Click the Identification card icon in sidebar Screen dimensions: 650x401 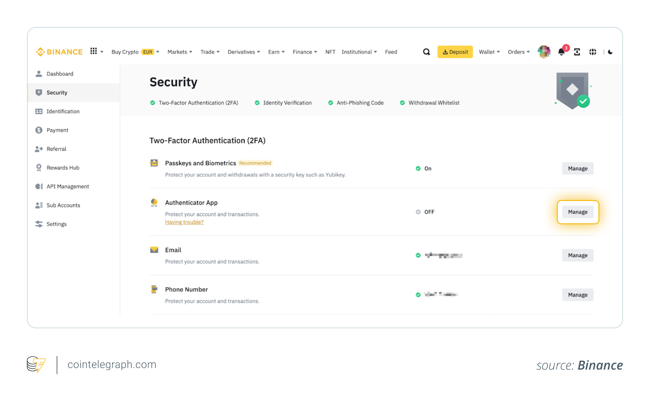point(39,111)
